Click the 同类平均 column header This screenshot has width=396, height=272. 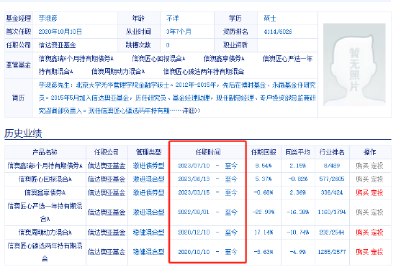[297, 152]
